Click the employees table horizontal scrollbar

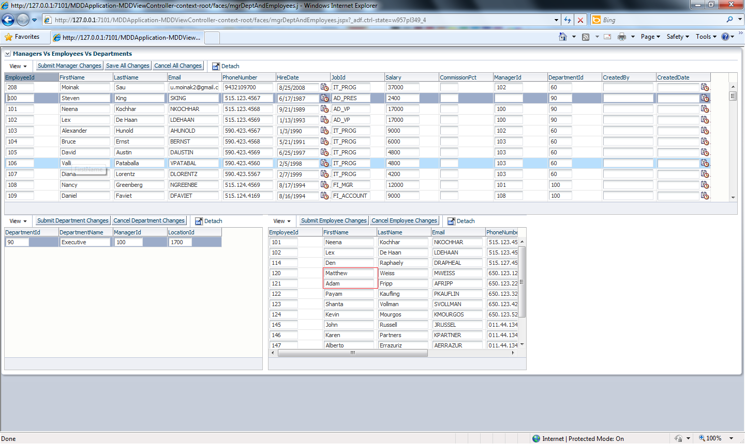[353, 353]
